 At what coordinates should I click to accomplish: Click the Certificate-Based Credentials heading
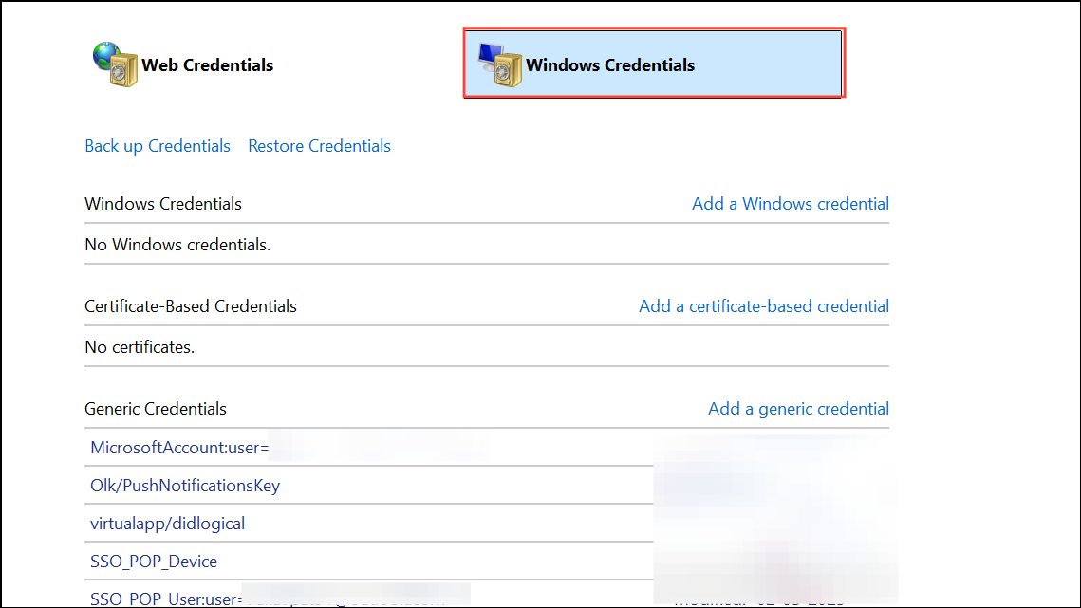pos(190,306)
